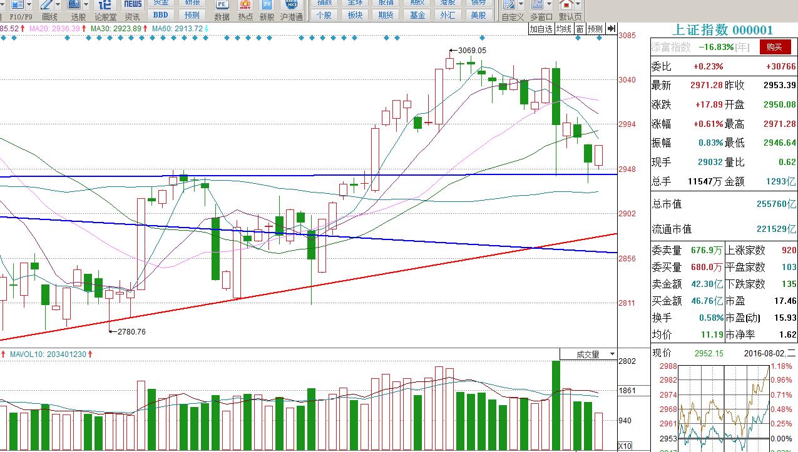Click the MAVOL10: 203401230 volume label

click(x=47, y=354)
